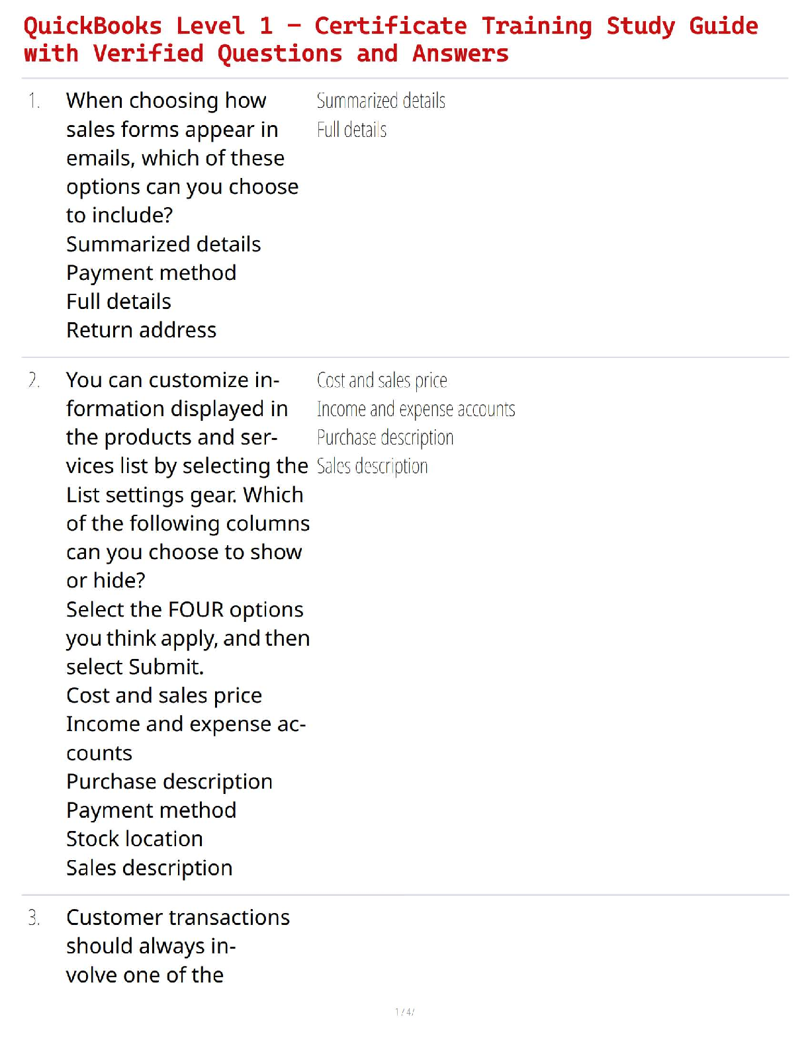Click question number 2 marker
Image resolution: width=810 pixels, height=1048 pixels.
click(x=34, y=380)
